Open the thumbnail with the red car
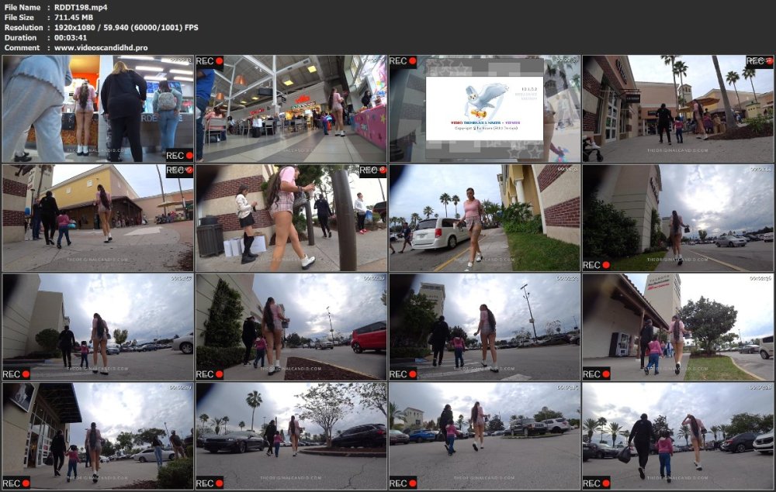This screenshot has height=492, width=776. 291,327
